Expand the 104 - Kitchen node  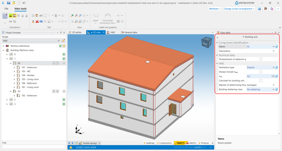point(14,75)
